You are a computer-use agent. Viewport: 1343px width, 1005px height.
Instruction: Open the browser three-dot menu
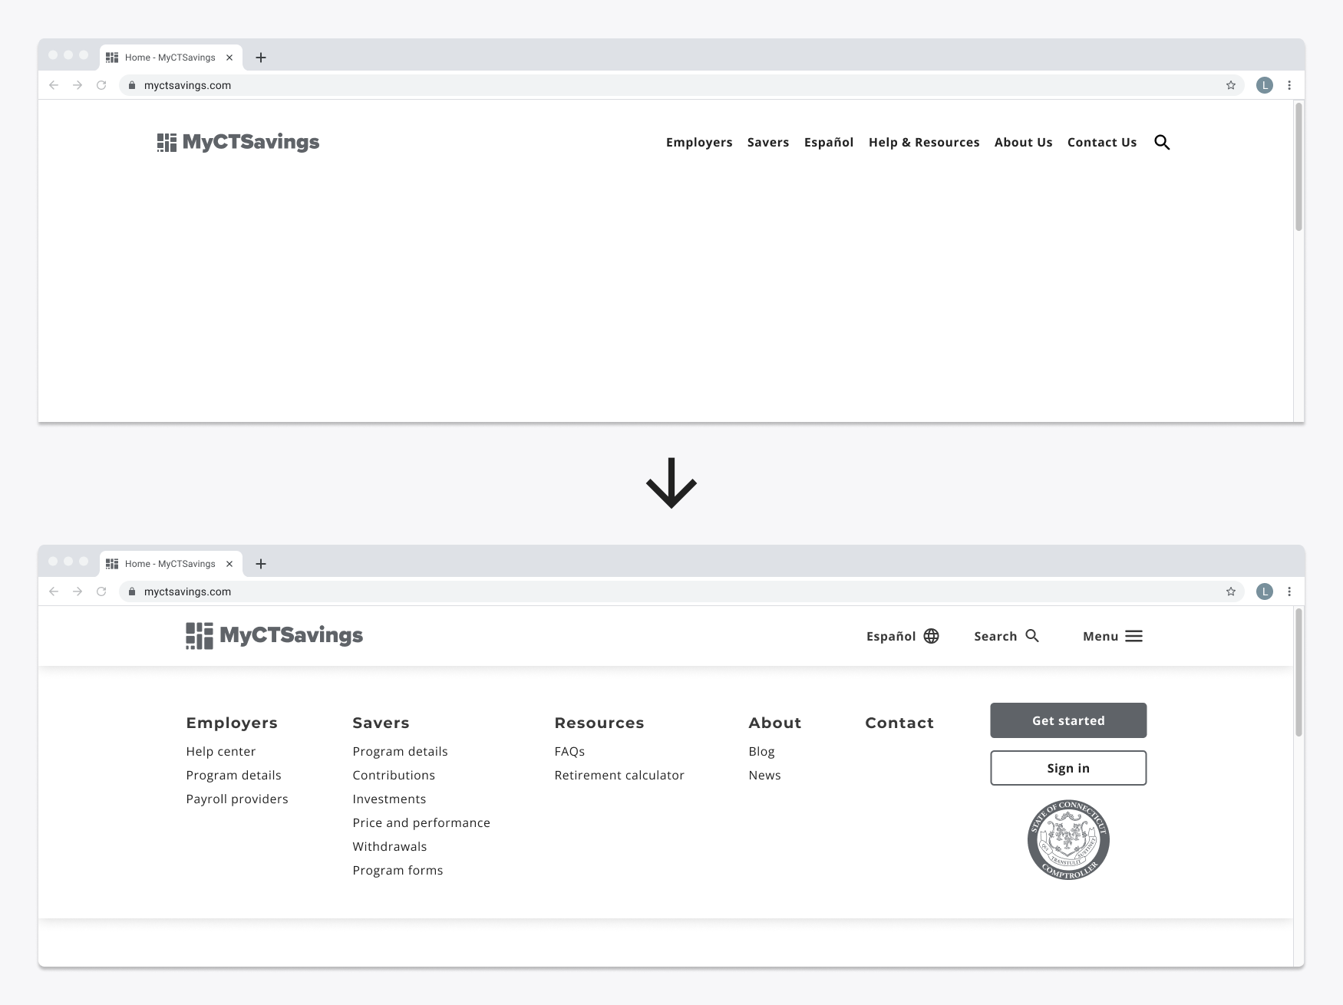coord(1289,85)
